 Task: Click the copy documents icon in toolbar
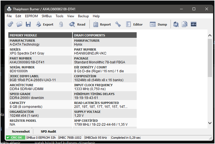[x=184, y=24]
